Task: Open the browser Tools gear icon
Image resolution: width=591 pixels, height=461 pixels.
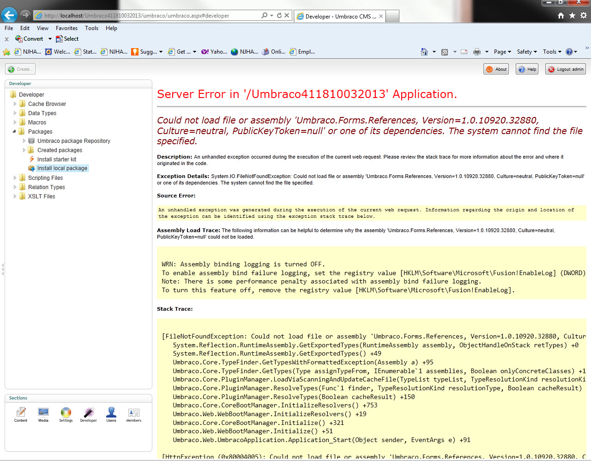Action: [584, 15]
